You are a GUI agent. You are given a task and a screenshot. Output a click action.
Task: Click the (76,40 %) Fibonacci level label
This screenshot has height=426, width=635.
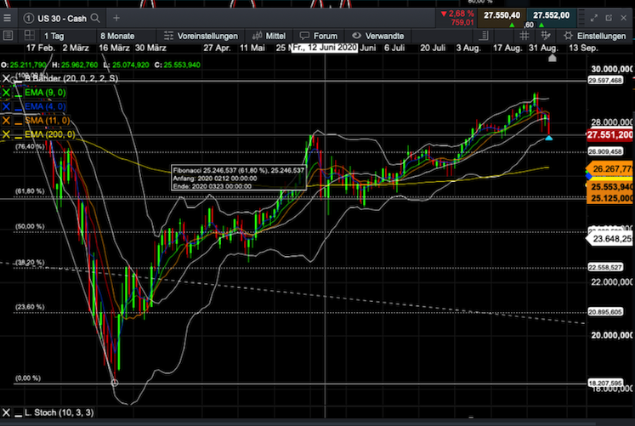coord(30,146)
